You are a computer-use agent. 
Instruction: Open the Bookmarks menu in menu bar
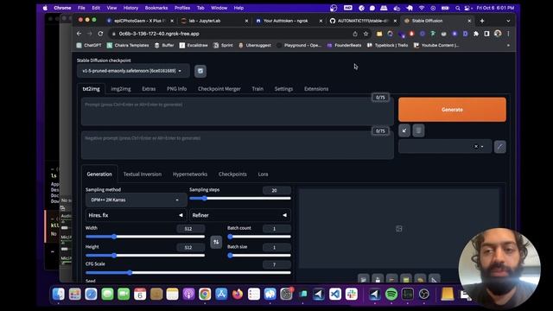click(156, 8)
